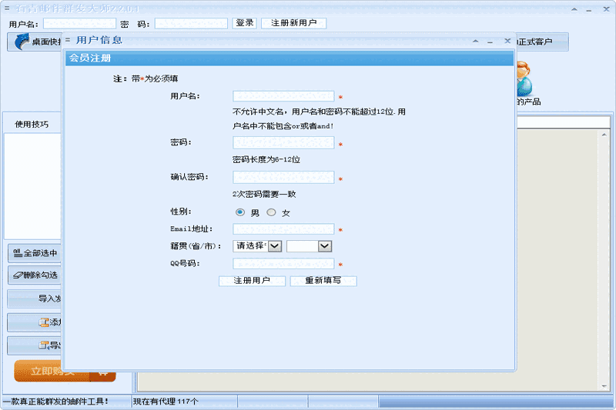Click the scrollbar down arrow in the right panel
Image resolution: width=616 pixels, height=410 pixels.
pyautogui.click(x=604, y=386)
